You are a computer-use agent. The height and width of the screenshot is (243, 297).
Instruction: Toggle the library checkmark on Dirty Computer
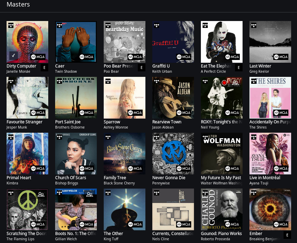click(x=13, y=55)
